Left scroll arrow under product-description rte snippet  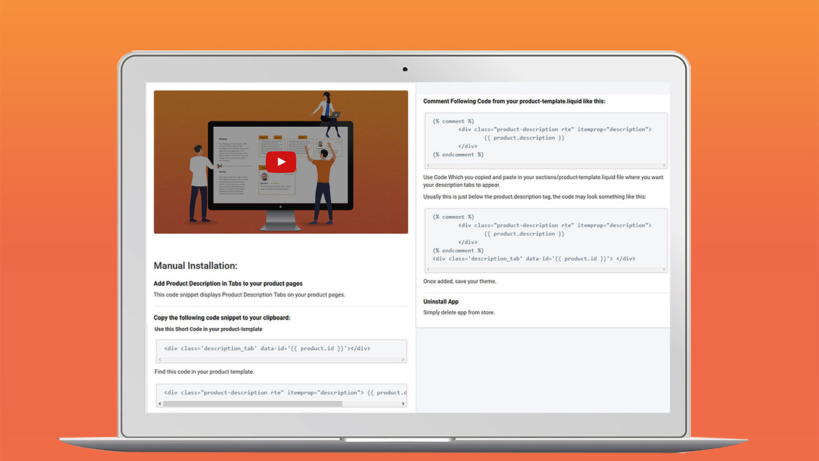160,404
